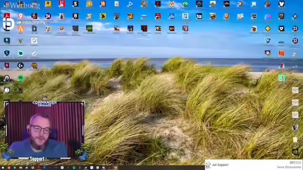This screenshot has height=170, width=303.
Task: Launch the Epic Games Launcher shortcut
Action: (x=281, y=16)
